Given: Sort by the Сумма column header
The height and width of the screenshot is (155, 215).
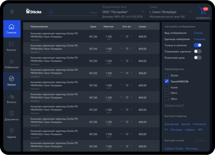Looking at the screenshot, I should point(142,26).
